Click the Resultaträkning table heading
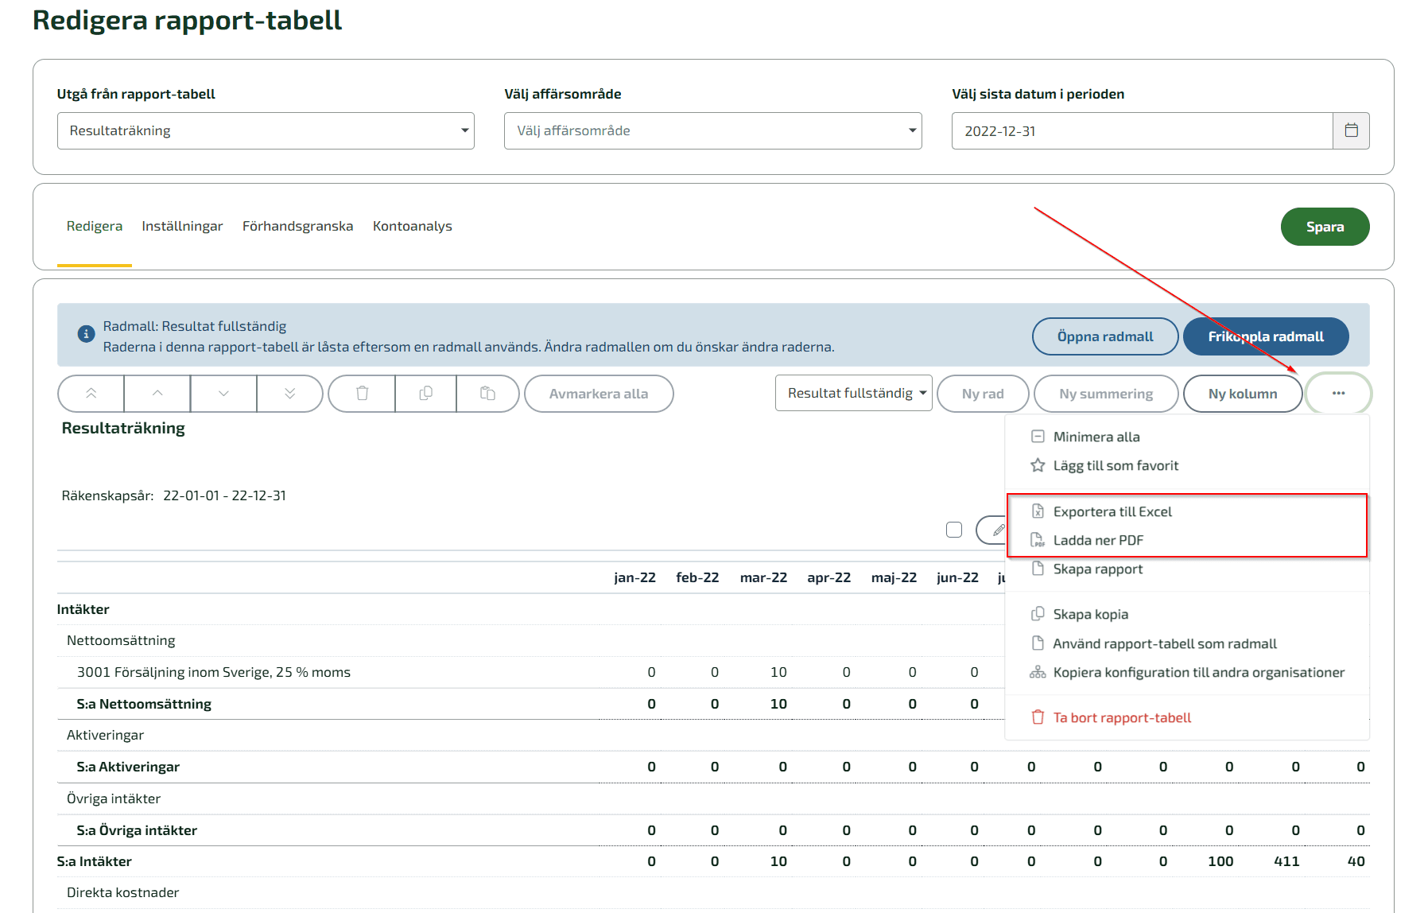Screen dimensions: 1428x913 coord(123,428)
